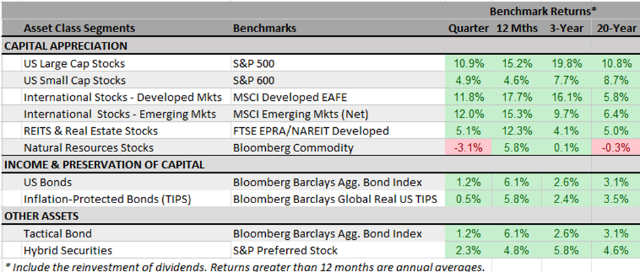Select MSCI Emerging Mkts 12 Mths 15.3%
This screenshot has width=640, height=272.
pos(517,115)
